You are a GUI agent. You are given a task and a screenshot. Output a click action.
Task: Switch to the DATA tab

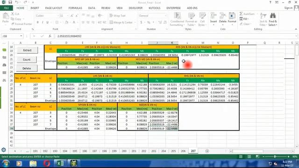tap(92, 8)
